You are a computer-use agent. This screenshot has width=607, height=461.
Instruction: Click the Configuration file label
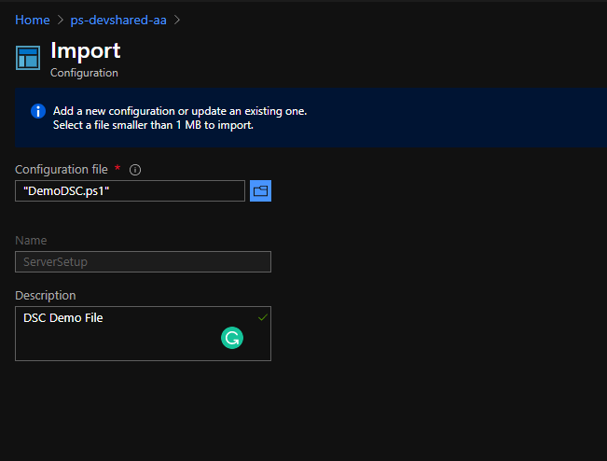[x=61, y=169]
